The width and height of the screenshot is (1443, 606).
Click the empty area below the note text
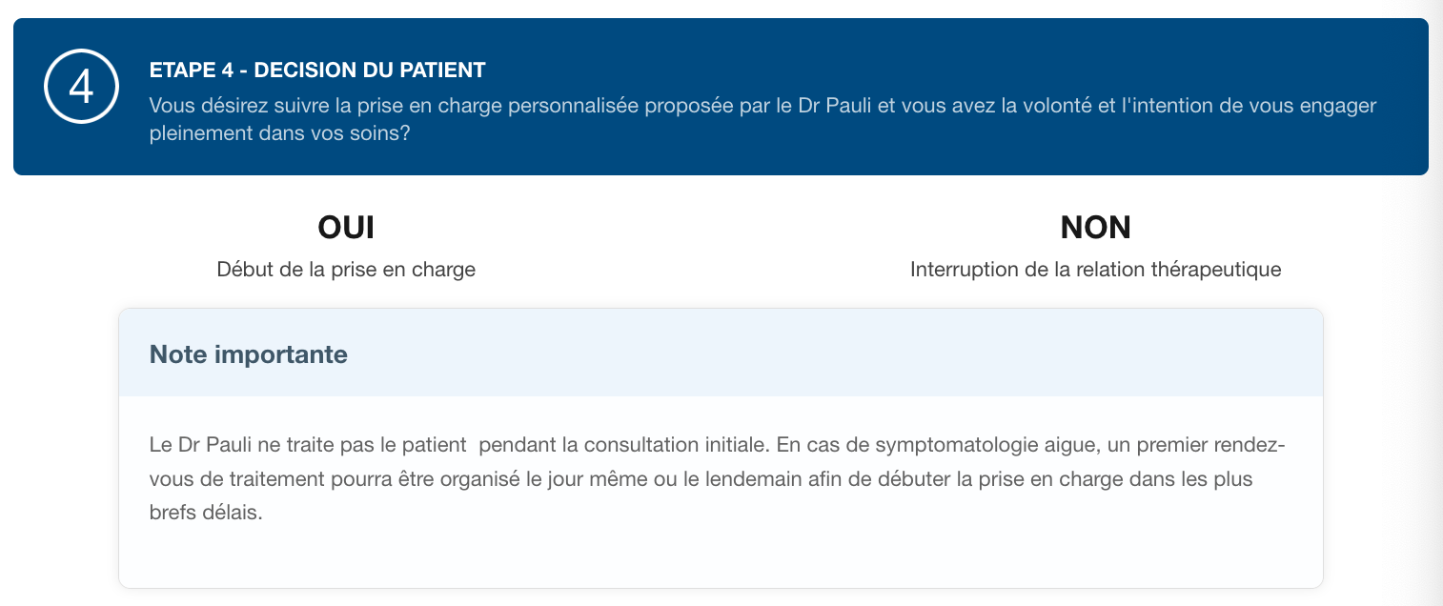coord(721,557)
